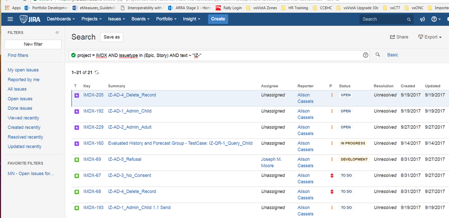Run query with magnifier search icon

(x=378, y=55)
